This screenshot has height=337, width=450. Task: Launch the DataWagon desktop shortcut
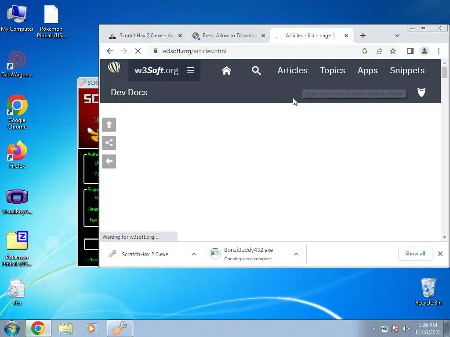[17, 64]
